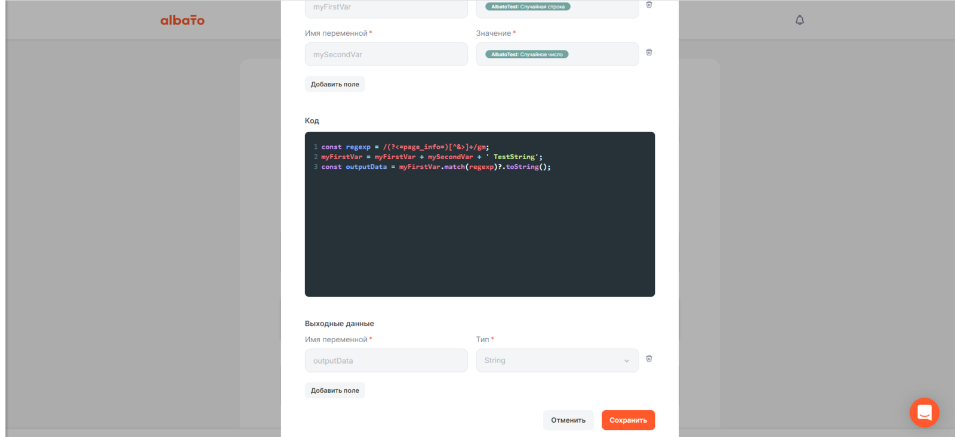Click code line 3 defining outputData
Screen dimensions: 955x437
(436, 167)
